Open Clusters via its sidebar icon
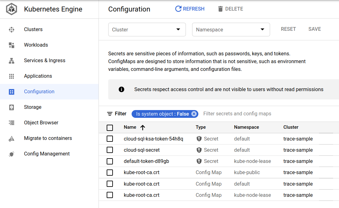Image resolution: width=339 pixels, height=208 pixels. coord(12,30)
